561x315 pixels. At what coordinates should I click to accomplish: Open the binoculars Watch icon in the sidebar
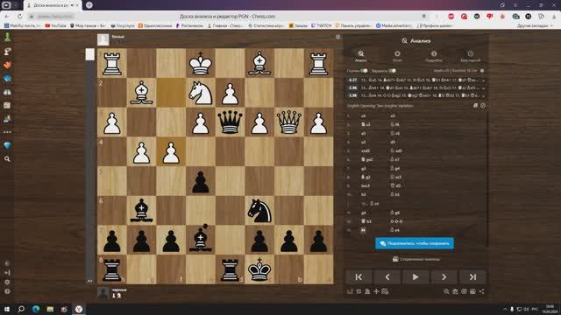tap(7, 92)
